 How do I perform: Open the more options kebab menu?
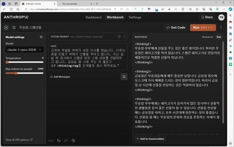click(x=221, y=28)
